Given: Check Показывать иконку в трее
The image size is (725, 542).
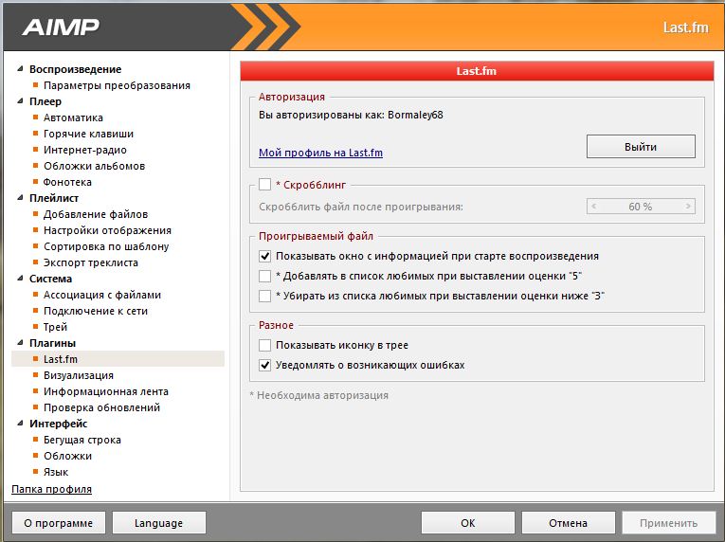Looking at the screenshot, I should pyautogui.click(x=265, y=345).
